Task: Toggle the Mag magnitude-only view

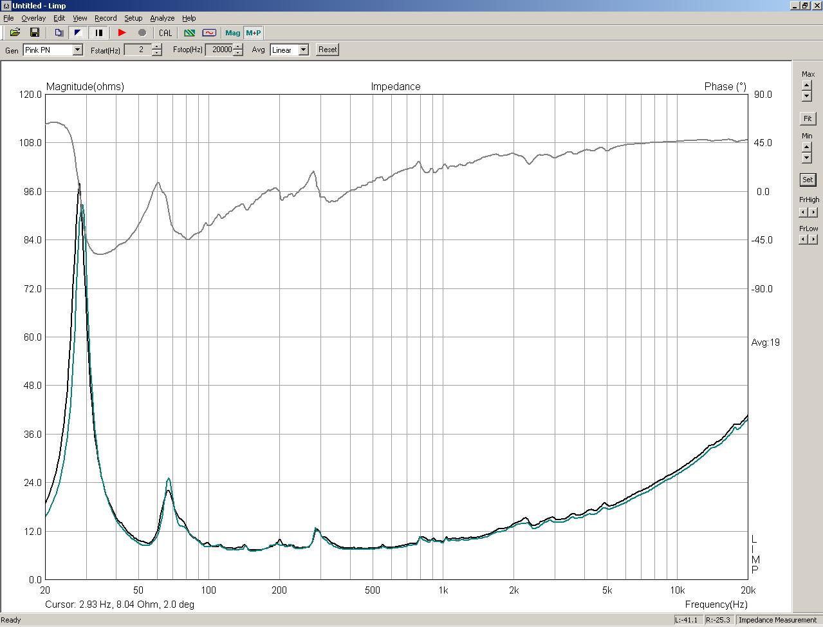Action: 233,33
